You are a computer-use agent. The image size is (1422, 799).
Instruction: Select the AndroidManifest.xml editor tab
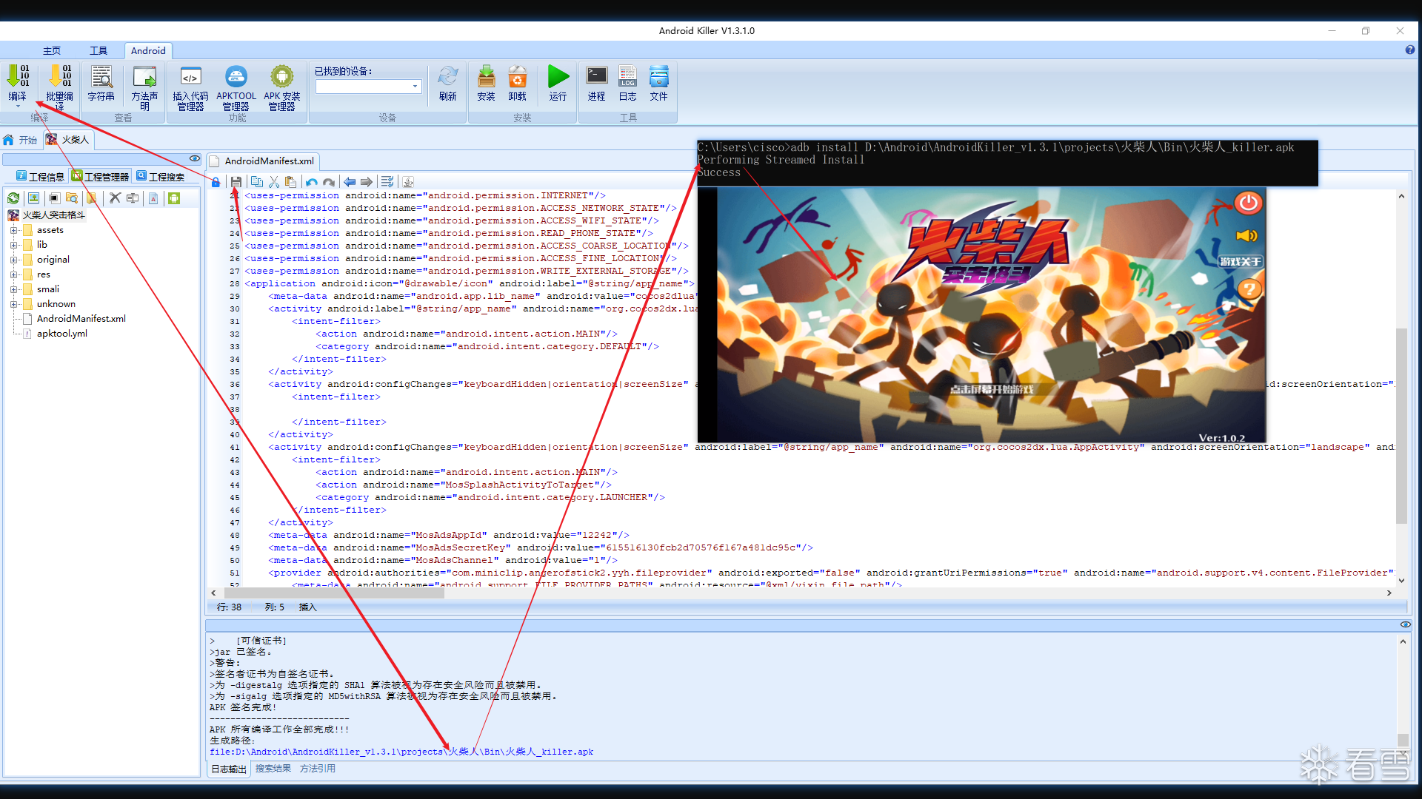coord(263,161)
